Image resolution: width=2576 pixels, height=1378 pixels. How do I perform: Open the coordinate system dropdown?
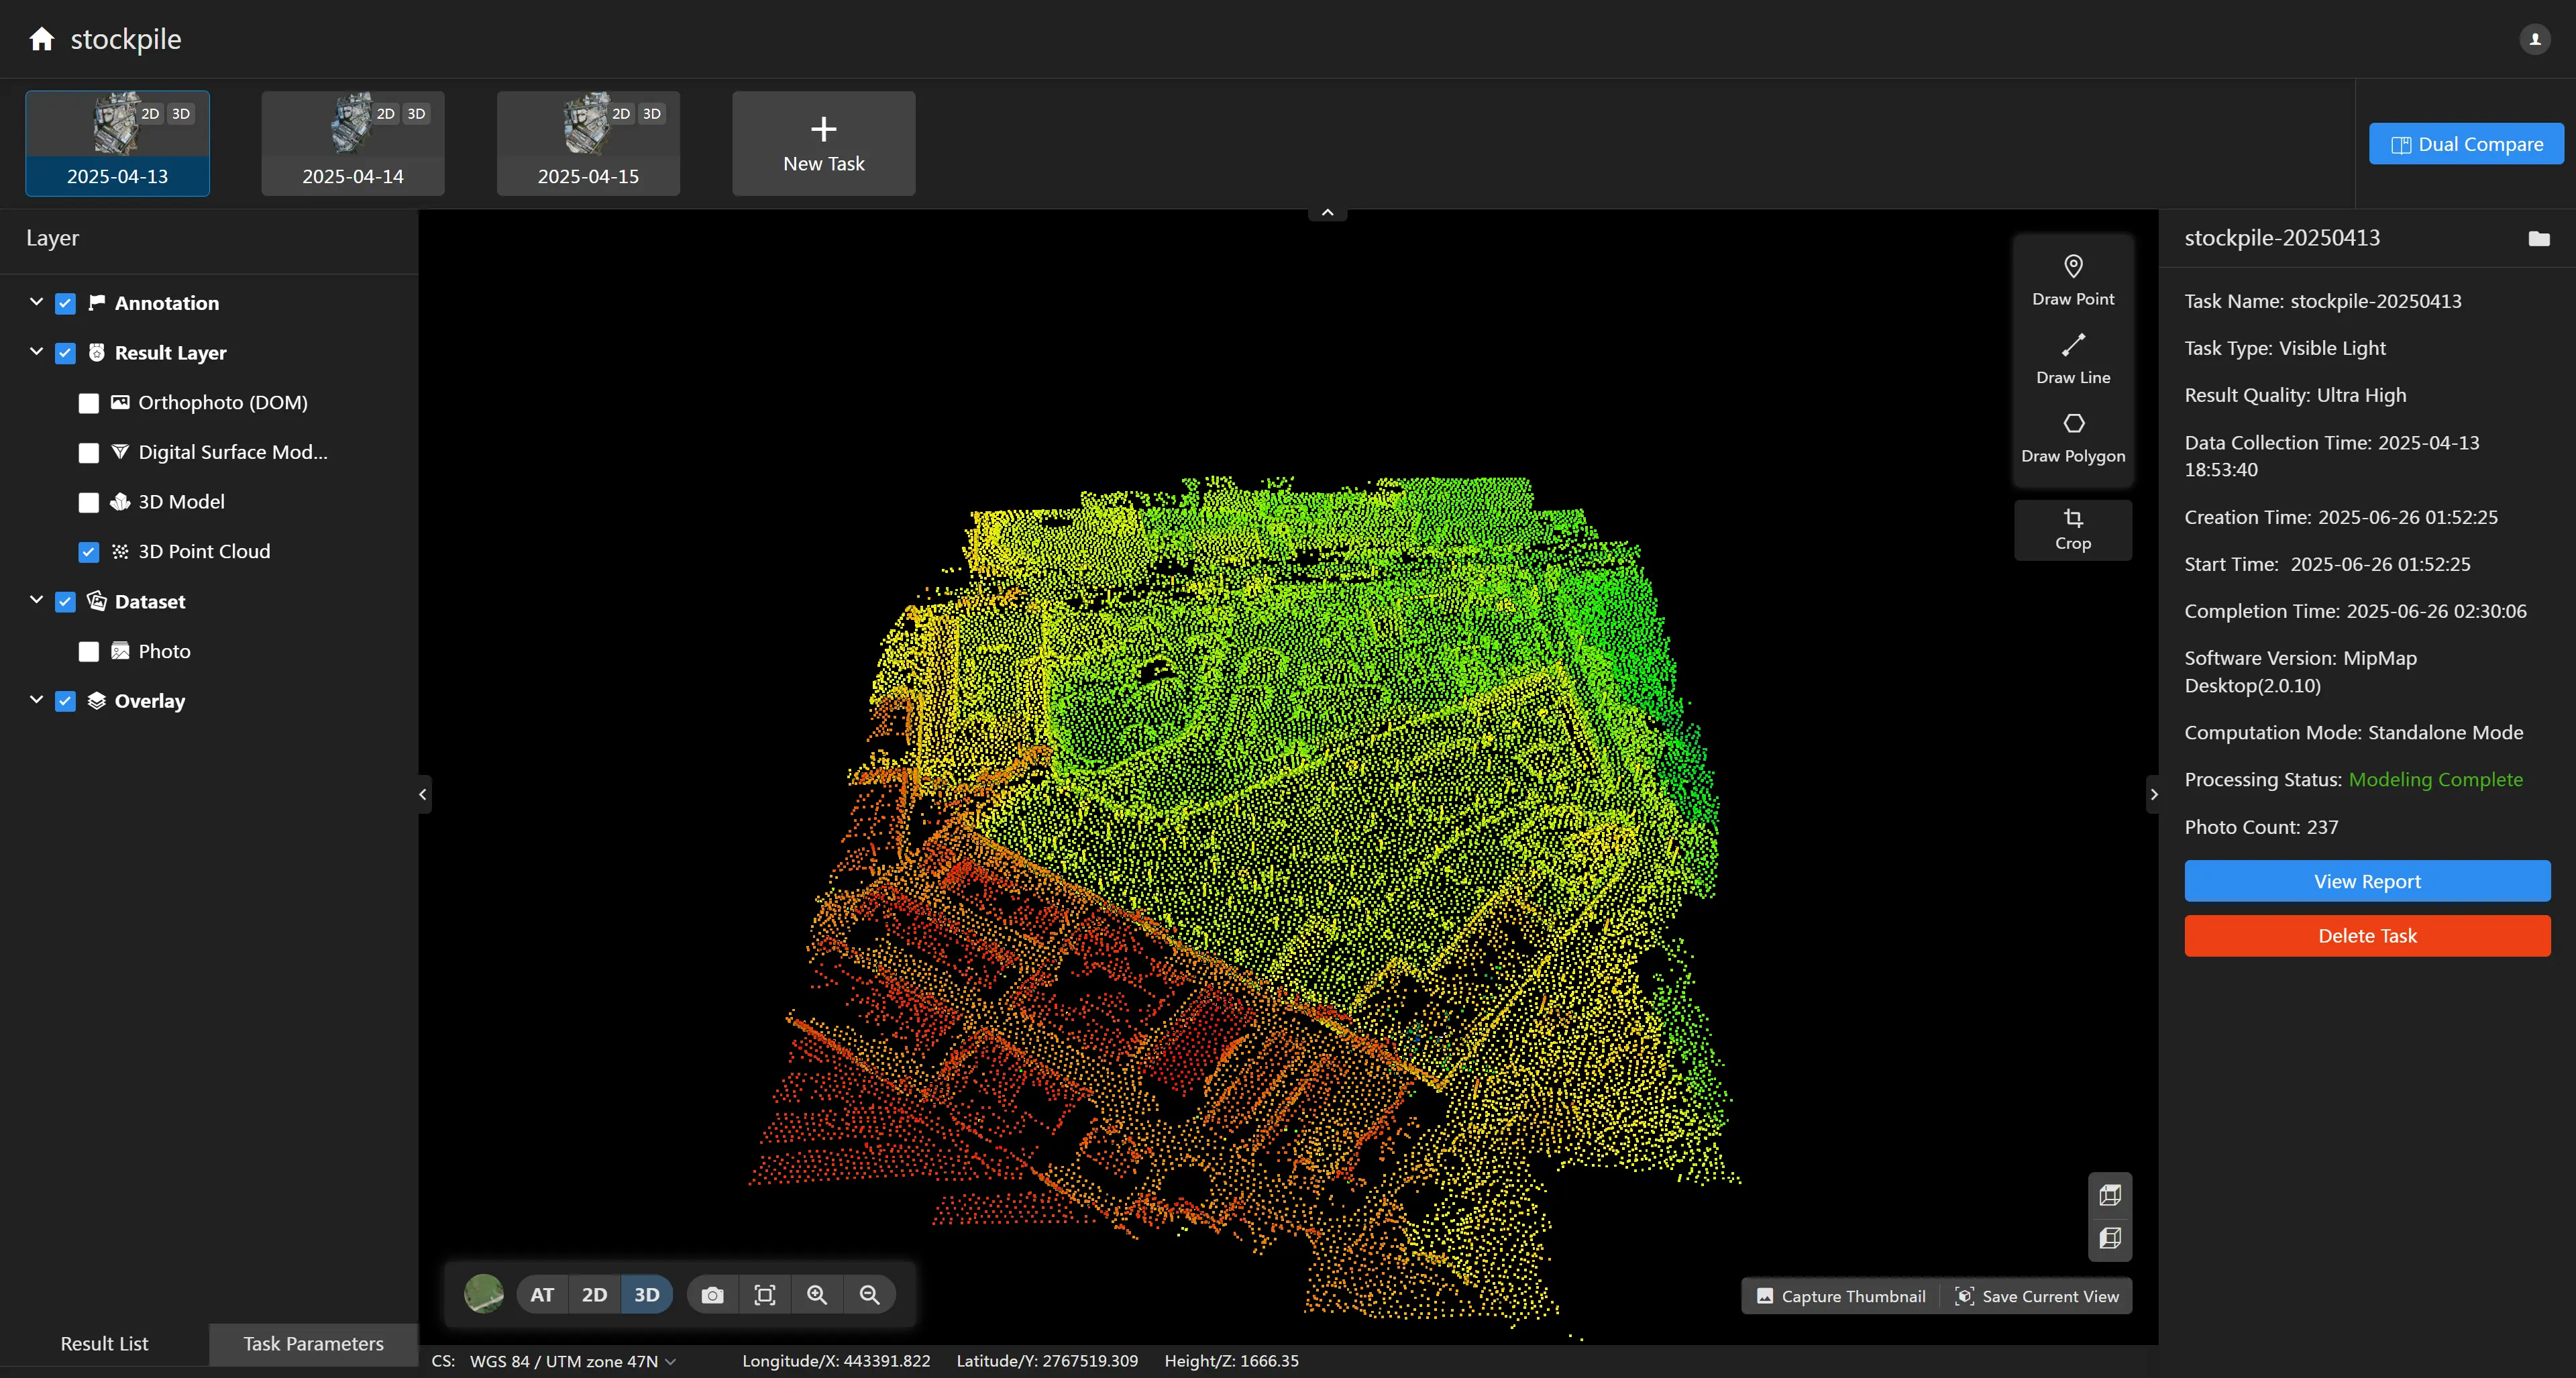[x=573, y=1361]
